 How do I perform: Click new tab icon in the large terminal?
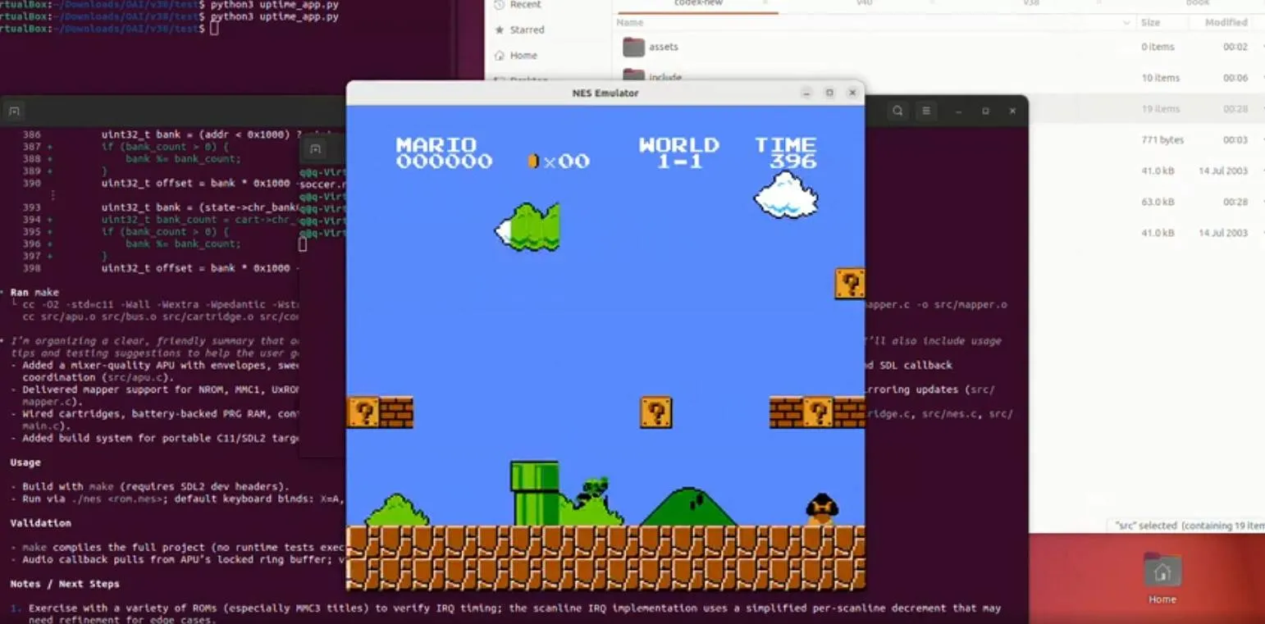[14, 111]
